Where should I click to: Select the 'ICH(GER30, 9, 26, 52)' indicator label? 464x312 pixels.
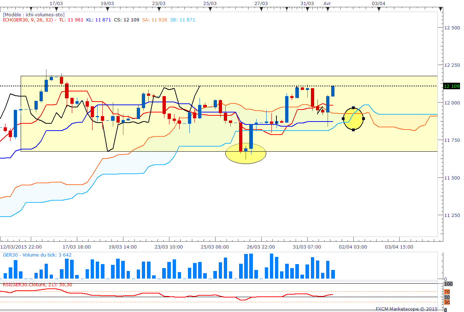[x=29, y=20]
